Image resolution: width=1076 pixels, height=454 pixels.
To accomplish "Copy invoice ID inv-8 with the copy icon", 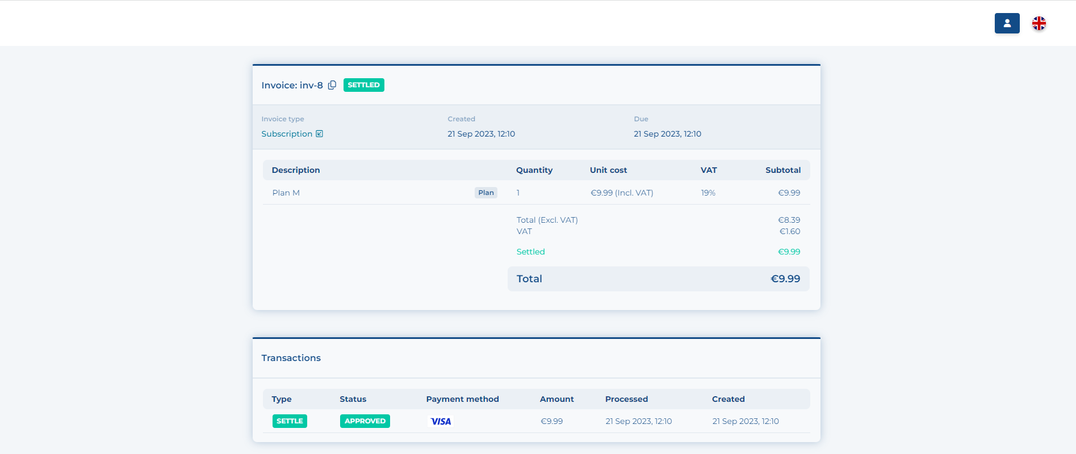I will [332, 85].
